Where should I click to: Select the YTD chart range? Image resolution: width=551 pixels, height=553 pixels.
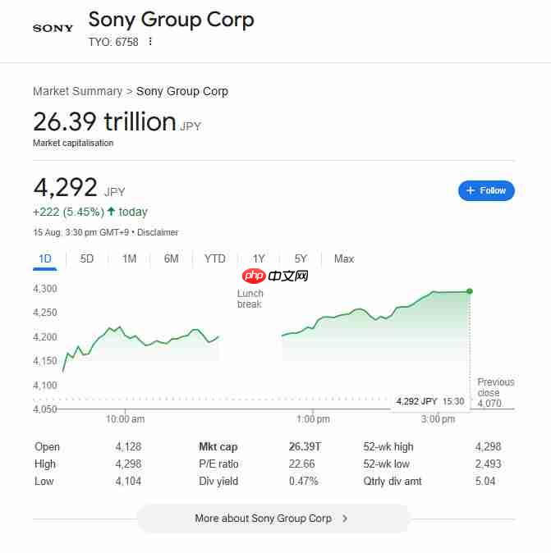click(x=214, y=259)
